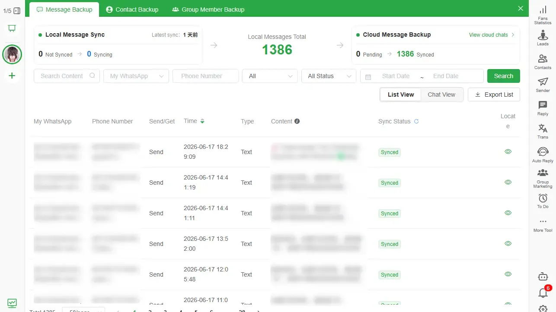Click the monitor chart icon at bottom left
Screen dimensions: 556x312
click(x=12, y=303)
